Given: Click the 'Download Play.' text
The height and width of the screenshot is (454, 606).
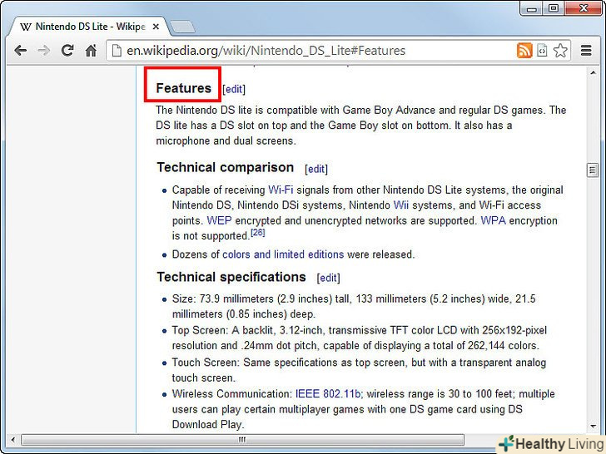Looking at the screenshot, I should 208,425.
